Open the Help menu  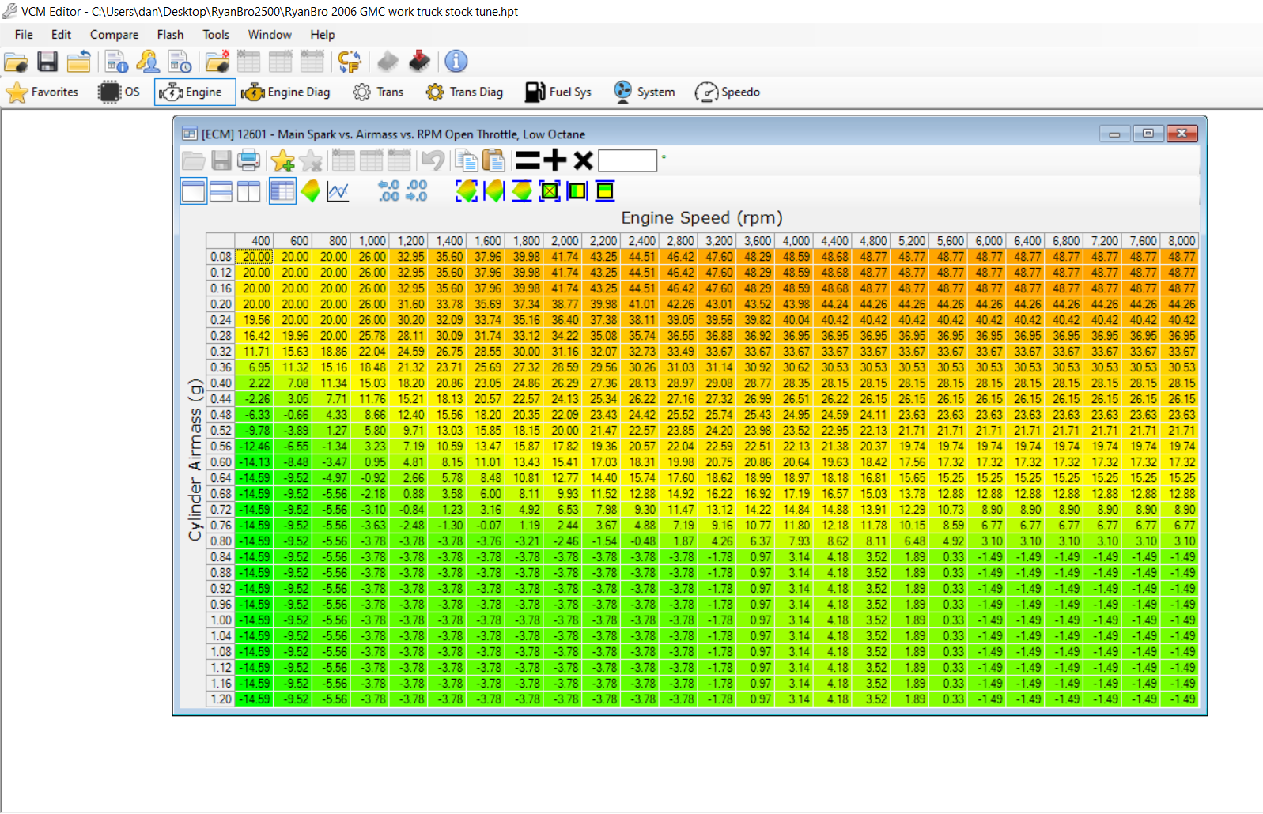[322, 35]
